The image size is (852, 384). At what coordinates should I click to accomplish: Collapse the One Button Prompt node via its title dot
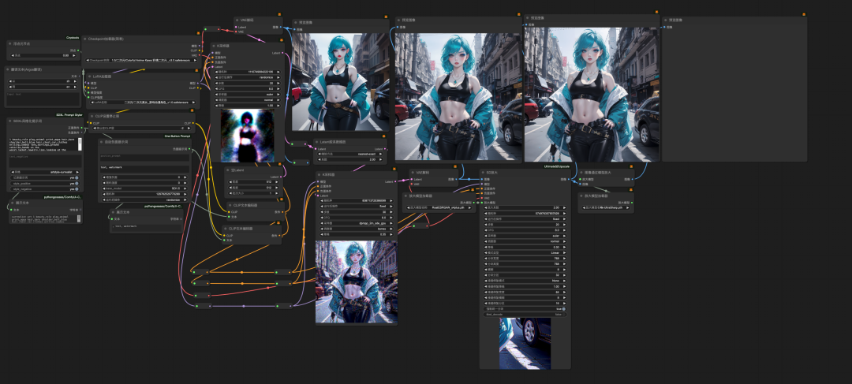[x=102, y=142]
